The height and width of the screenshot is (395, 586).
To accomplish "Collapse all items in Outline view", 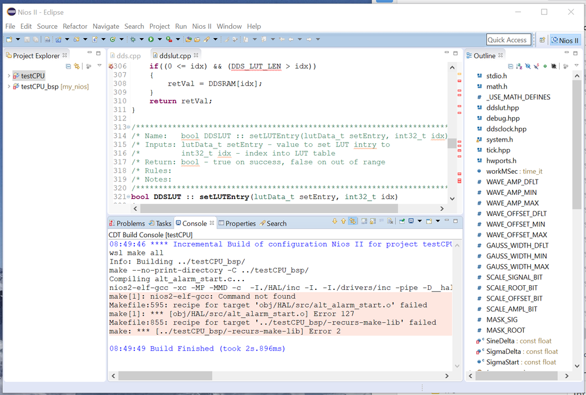I will point(511,66).
